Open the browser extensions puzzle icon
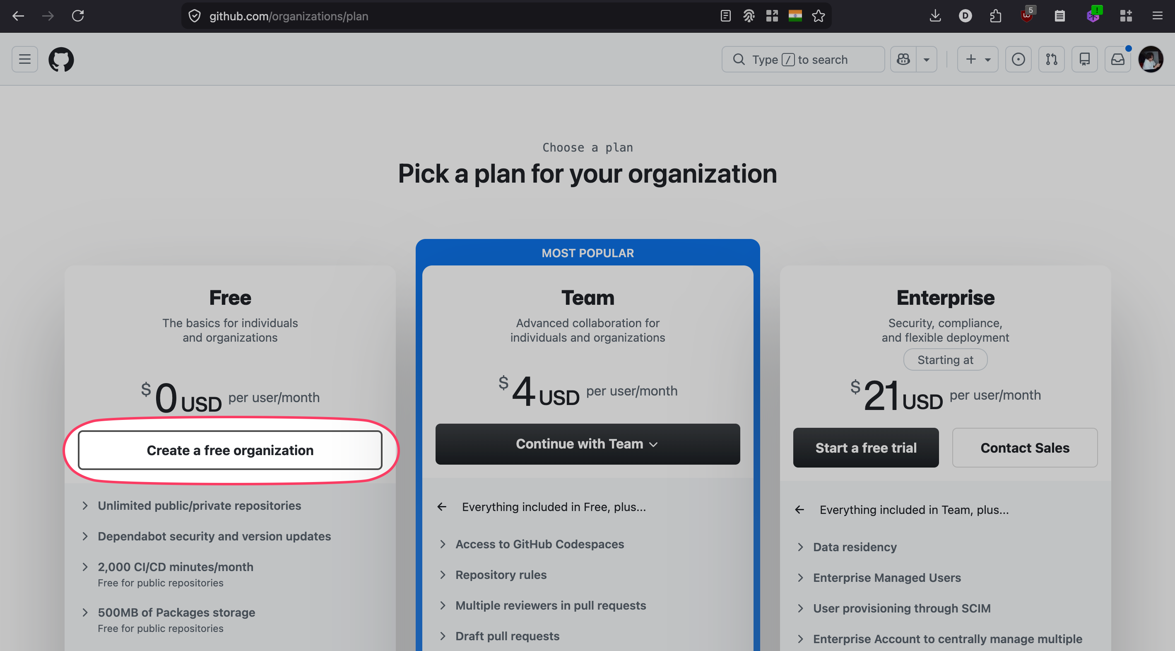 click(996, 16)
